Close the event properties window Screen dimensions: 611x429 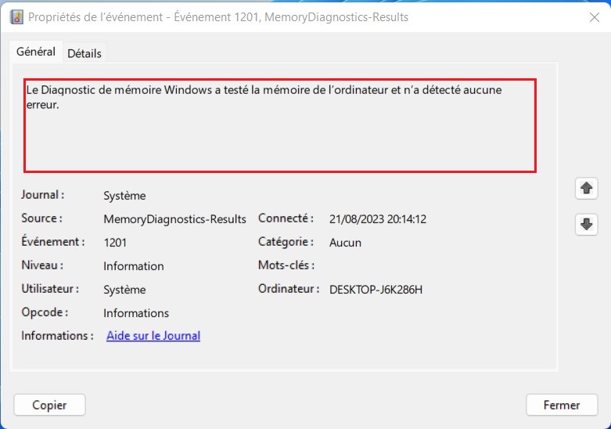pos(595,17)
